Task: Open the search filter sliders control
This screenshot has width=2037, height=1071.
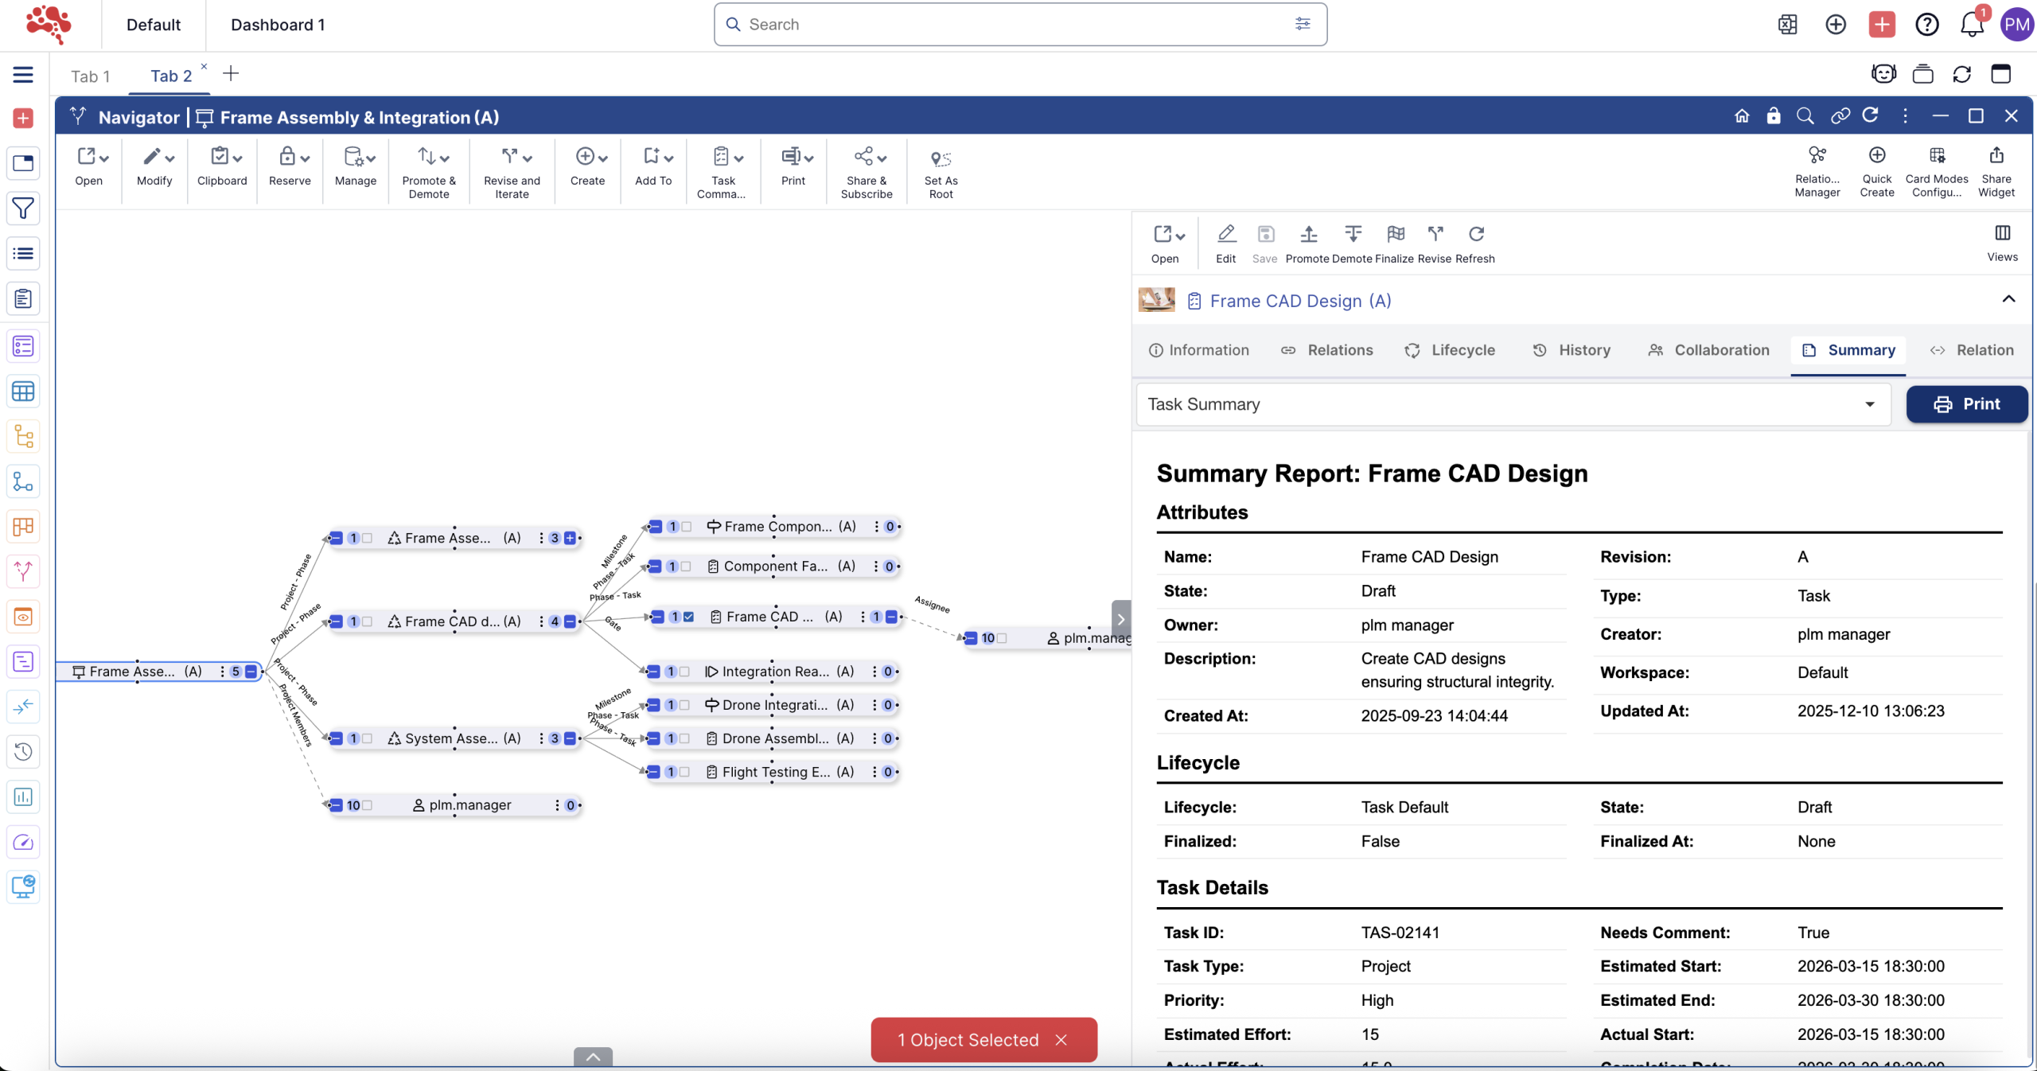Action: tap(1303, 25)
